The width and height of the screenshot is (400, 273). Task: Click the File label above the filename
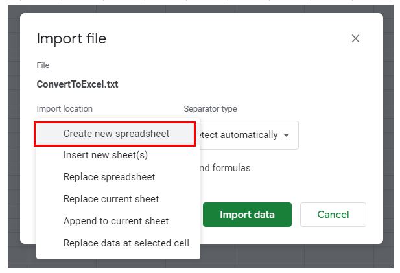43,65
